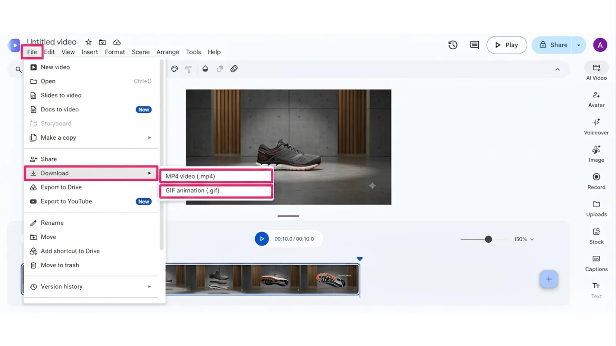This screenshot has width=616, height=346.
Task: Click the timeline playhead marker
Action: click(x=360, y=259)
